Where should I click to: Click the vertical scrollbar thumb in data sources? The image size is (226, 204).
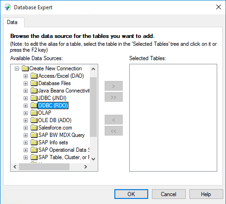click(93, 107)
